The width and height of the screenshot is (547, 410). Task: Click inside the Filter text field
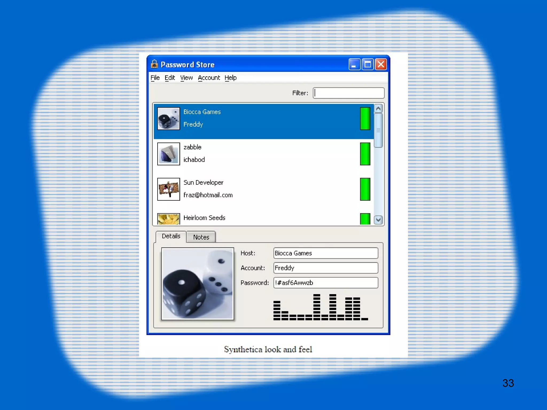pyautogui.click(x=349, y=93)
